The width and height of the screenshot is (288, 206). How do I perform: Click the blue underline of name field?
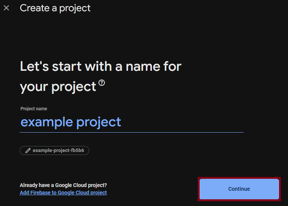click(132, 132)
